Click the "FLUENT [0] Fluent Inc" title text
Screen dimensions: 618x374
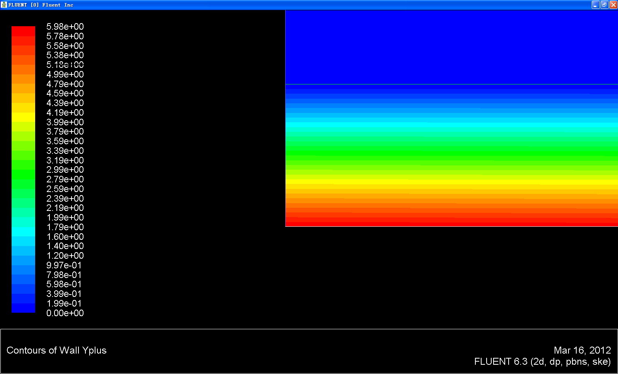41,5
